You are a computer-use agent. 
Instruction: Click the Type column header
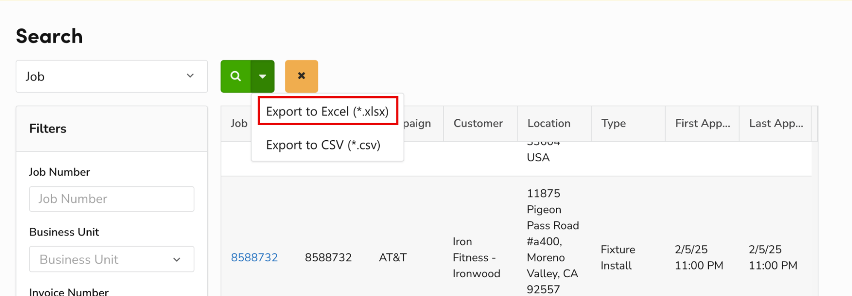click(x=613, y=123)
